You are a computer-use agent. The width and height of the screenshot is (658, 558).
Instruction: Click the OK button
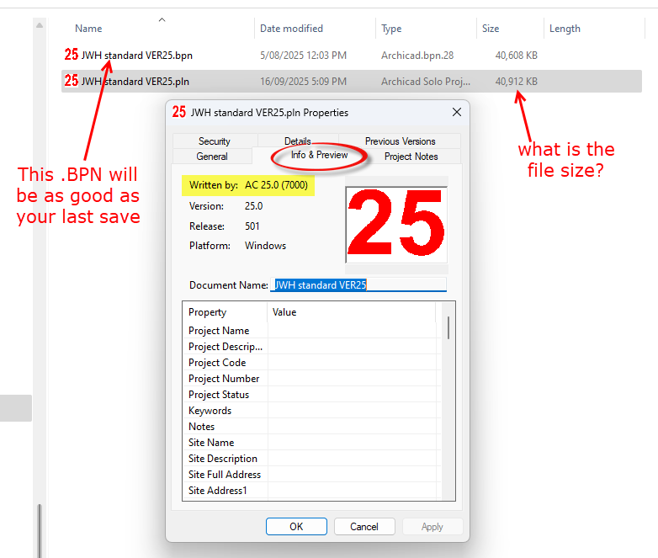(296, 527)
